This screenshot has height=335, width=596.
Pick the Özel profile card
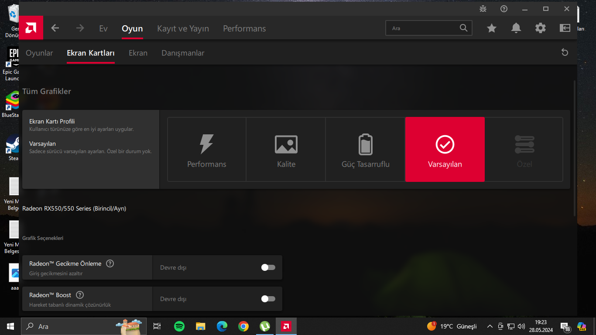[524, 149]
